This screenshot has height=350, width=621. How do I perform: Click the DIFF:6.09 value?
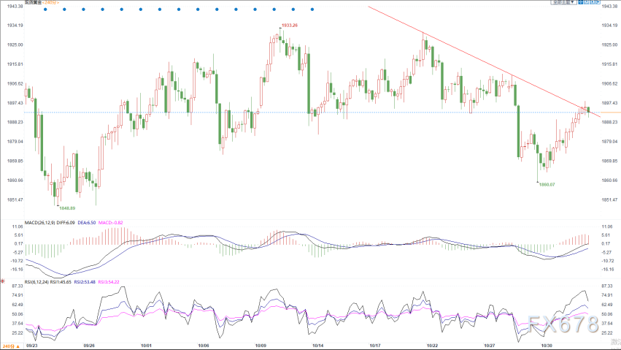click(66, 223)
